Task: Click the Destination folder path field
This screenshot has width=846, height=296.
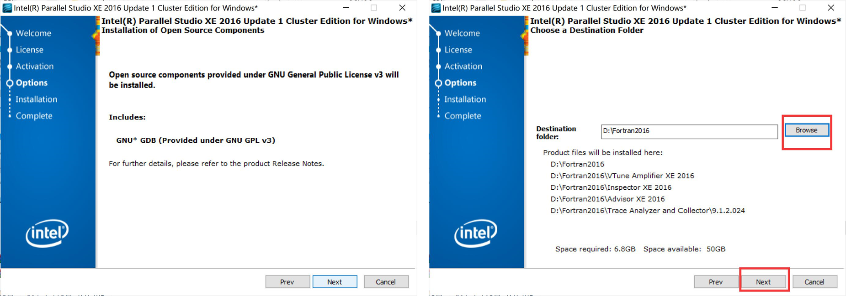Action: pos(689,131)
